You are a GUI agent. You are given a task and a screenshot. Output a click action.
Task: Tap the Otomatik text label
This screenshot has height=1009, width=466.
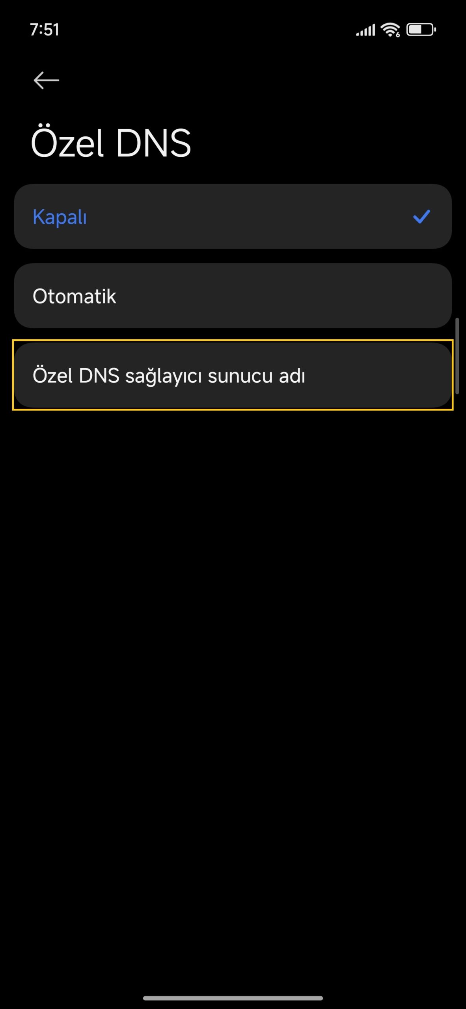(74, 296)
